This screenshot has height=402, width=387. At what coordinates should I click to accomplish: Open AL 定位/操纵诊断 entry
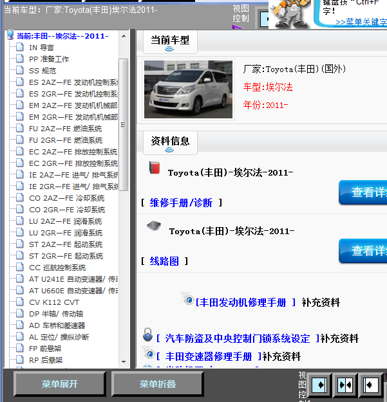coord(59,337)
